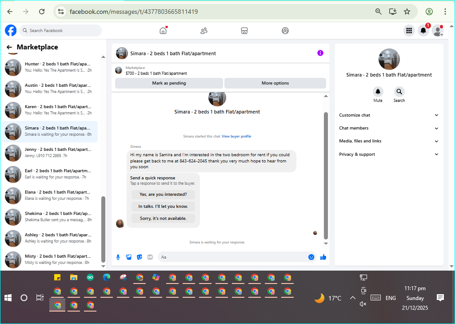This screenshot has height=324, width=455.
Task: Open the emoji picker smiley icon
Action: [311, 257]
